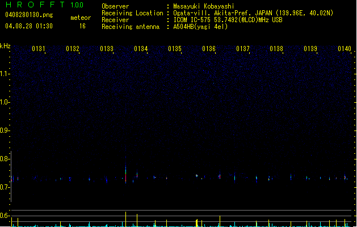Image resolution: width=357 pixels, height=227 pixels.
Task: Click the meteor label
Action: tap(81, 18)
